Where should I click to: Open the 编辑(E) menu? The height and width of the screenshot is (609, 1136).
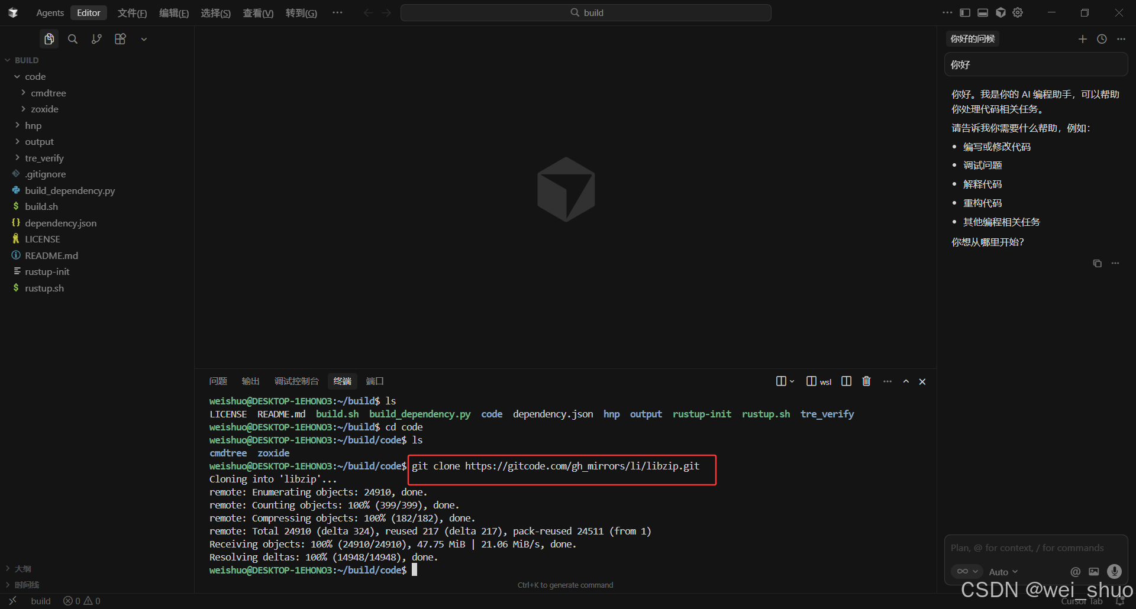pos(174,12)
